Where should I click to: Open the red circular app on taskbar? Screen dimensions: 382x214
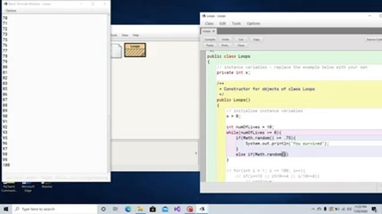point(190,209)
